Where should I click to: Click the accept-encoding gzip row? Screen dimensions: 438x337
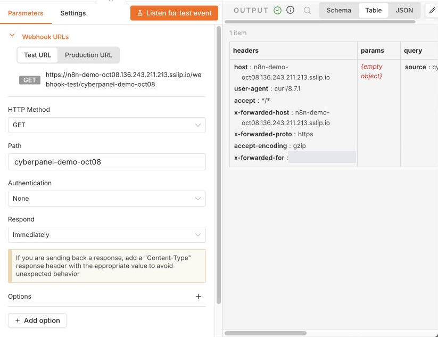[x=270, y=146]
